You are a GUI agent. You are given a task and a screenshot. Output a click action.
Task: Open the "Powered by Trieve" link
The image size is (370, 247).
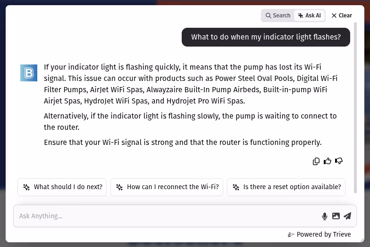coord(320,234)
